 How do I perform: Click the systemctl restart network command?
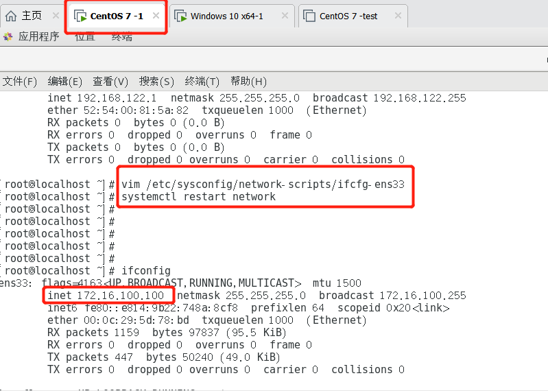tap(198, 196)
